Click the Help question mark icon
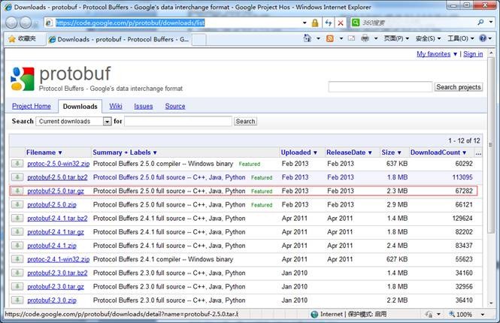 point(483,38)
